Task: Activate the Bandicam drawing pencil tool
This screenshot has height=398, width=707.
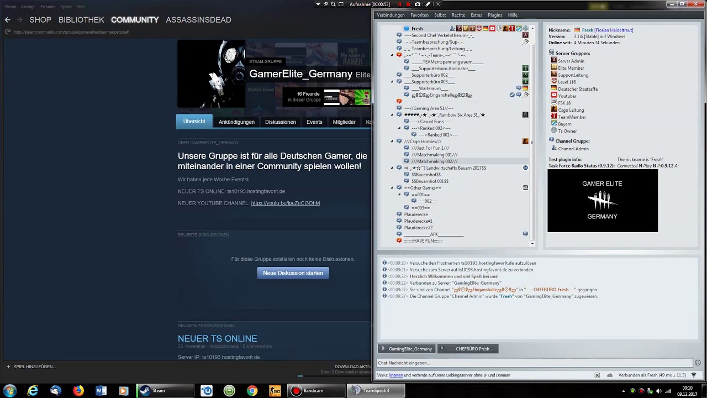Action: pyautogui.click(x=428, y=4)
